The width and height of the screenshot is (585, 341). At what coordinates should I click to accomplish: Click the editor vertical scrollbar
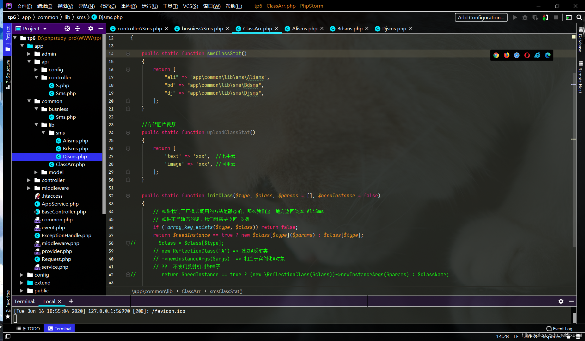pyautogui.click(x=574, y=159)
